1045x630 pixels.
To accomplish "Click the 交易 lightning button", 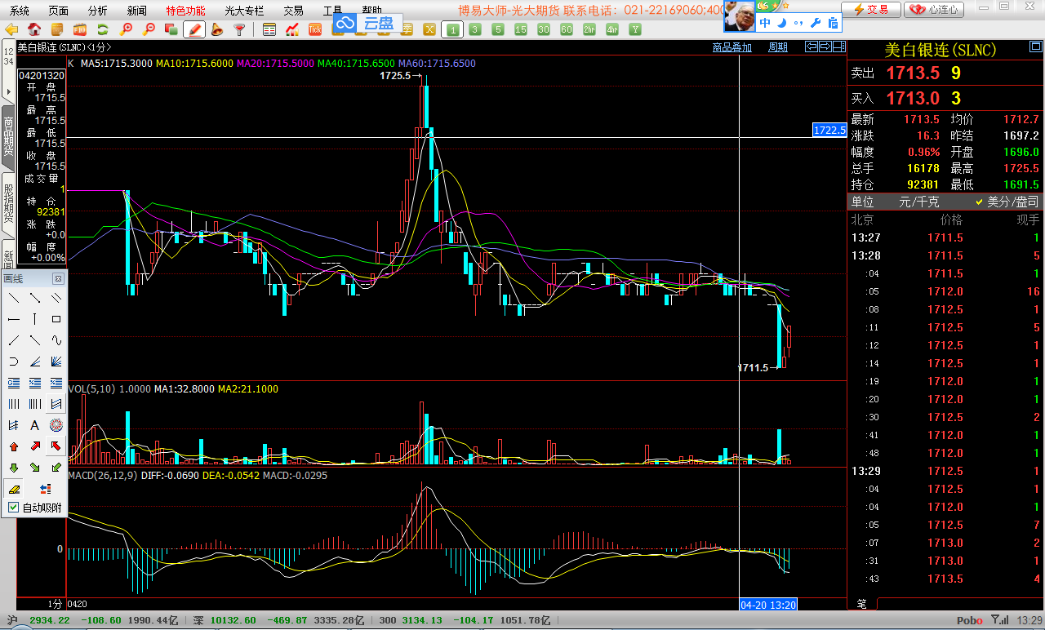I will tap(870, 10).
